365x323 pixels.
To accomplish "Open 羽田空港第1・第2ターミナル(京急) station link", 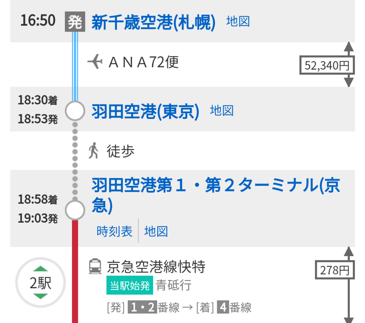I will coord(215,195).
